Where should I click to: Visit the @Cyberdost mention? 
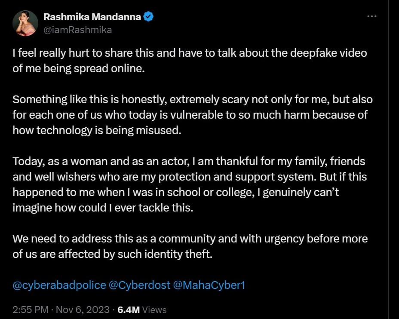point(140,285)
